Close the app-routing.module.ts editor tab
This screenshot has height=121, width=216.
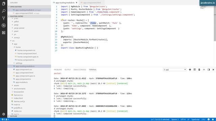point(77,3)
